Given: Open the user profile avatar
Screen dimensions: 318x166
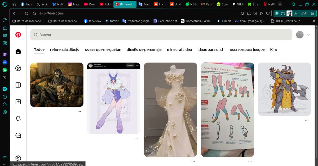Looking at the screenshot, I should [x=300, y=35].
